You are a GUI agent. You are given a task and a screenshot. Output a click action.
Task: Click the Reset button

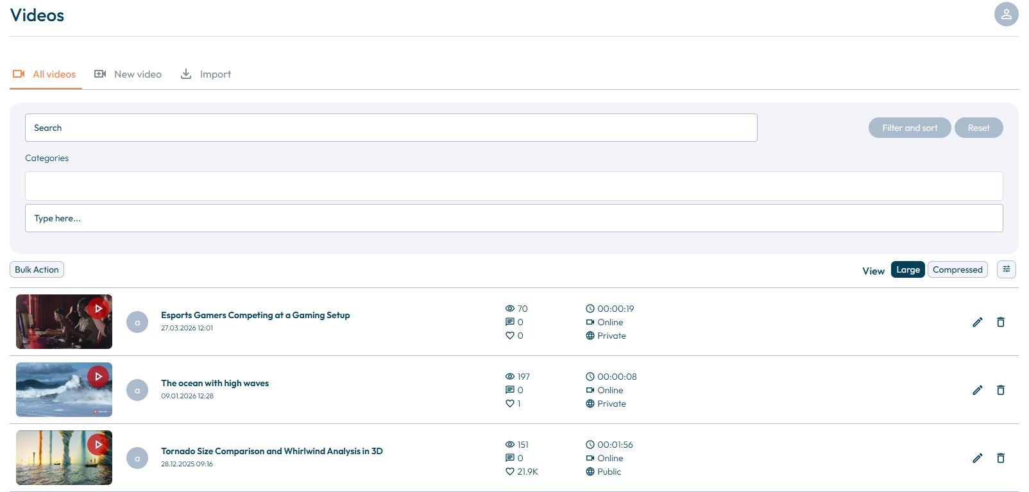coord(978,128)
